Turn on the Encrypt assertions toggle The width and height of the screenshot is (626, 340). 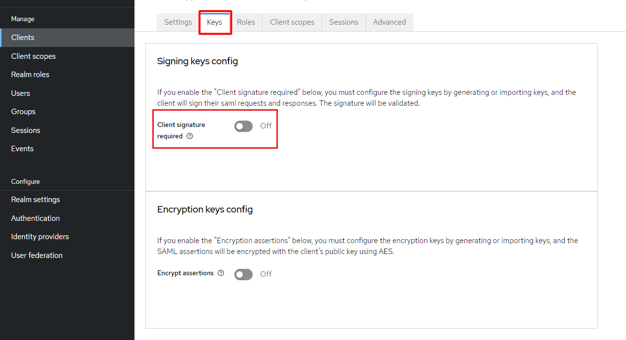pos(243,274)
